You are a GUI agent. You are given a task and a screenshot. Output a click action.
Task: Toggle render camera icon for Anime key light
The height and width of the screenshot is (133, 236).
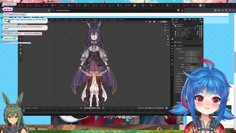[201, 36]
